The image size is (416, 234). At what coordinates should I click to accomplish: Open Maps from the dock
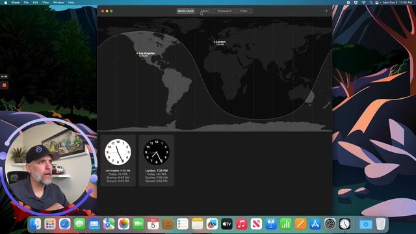tap(109, 224)
